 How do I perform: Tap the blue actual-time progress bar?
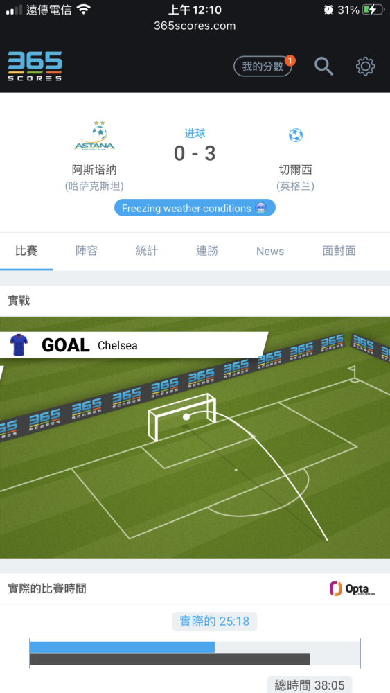pos(122,647)
